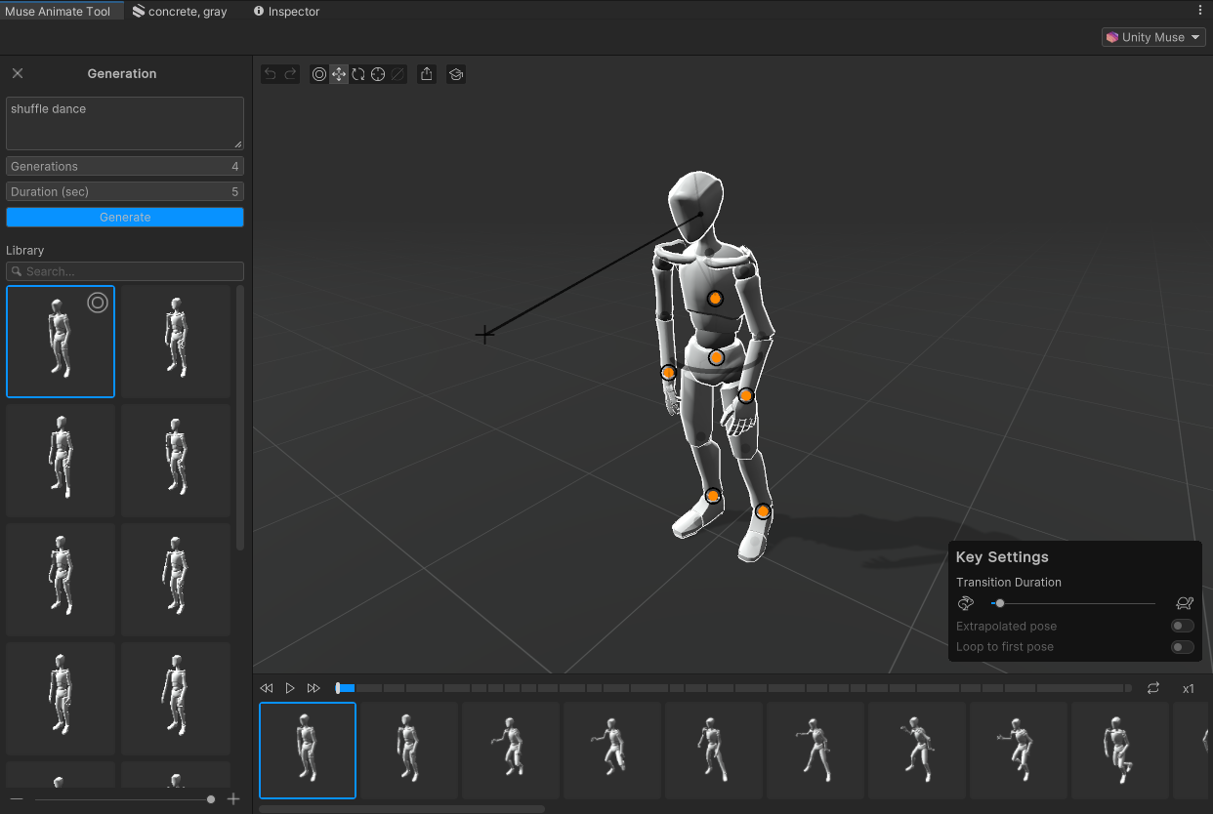The width and height of the screenshot is (1213, 814).
Task: Select third key thumbnail in timeline
Action: point(511,751)
